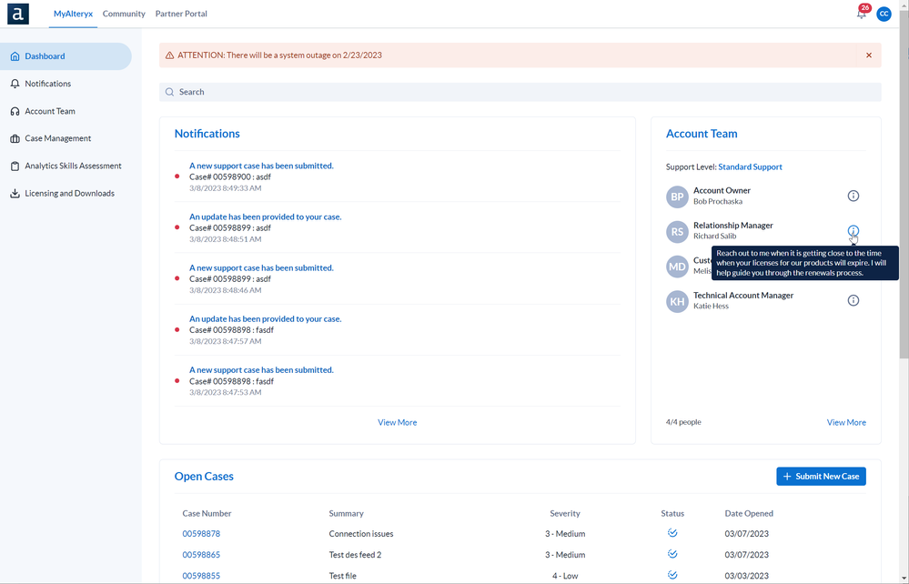Open the CC user avatar menu

pos(884,14)
